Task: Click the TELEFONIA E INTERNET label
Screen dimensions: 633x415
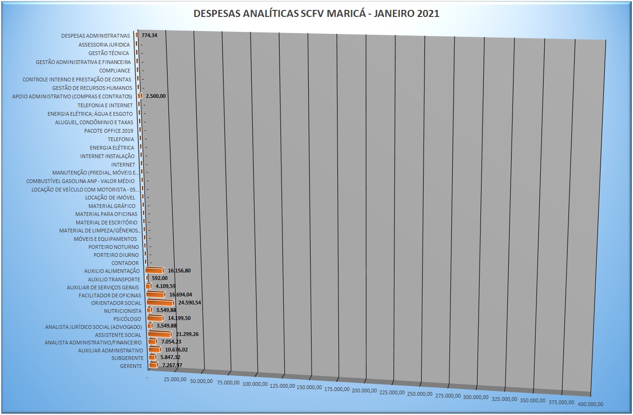Action: click(x=105, y=105)
